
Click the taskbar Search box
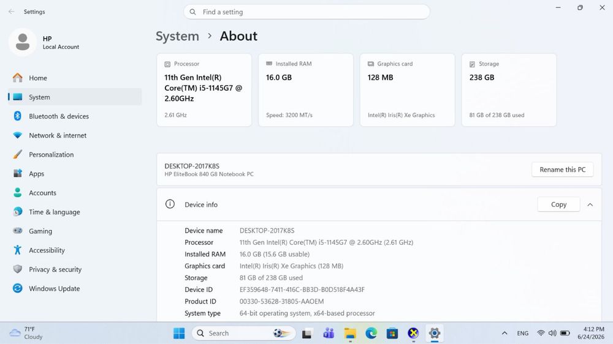(243, 333)
